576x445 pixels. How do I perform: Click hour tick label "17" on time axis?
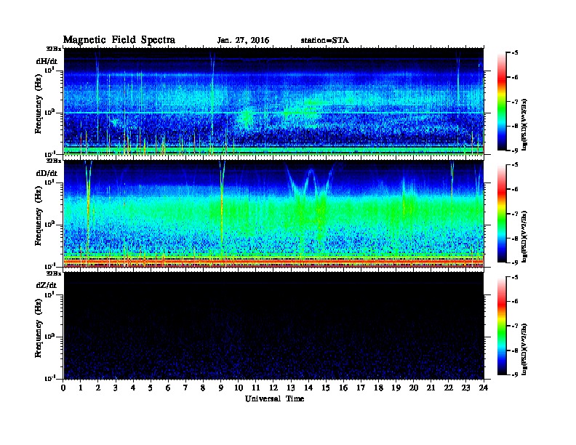click(361, 388)
